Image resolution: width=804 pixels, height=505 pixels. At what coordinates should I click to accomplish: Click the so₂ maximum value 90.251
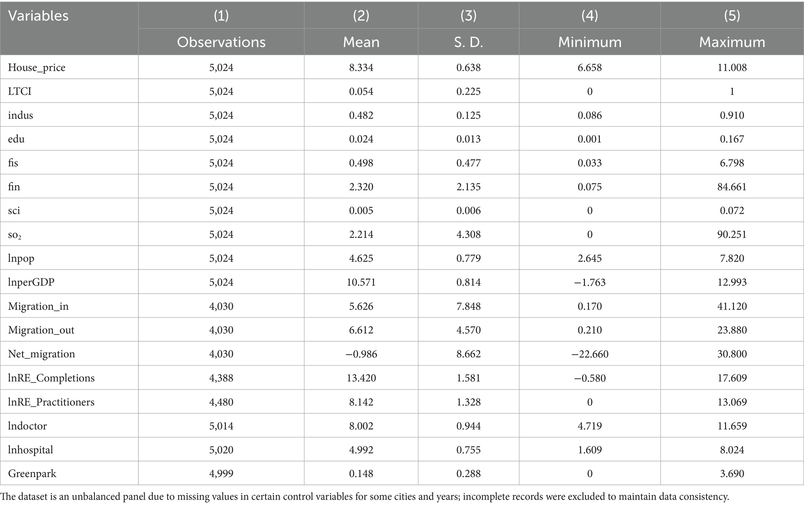pyautogui.click(x=732, y=235)
